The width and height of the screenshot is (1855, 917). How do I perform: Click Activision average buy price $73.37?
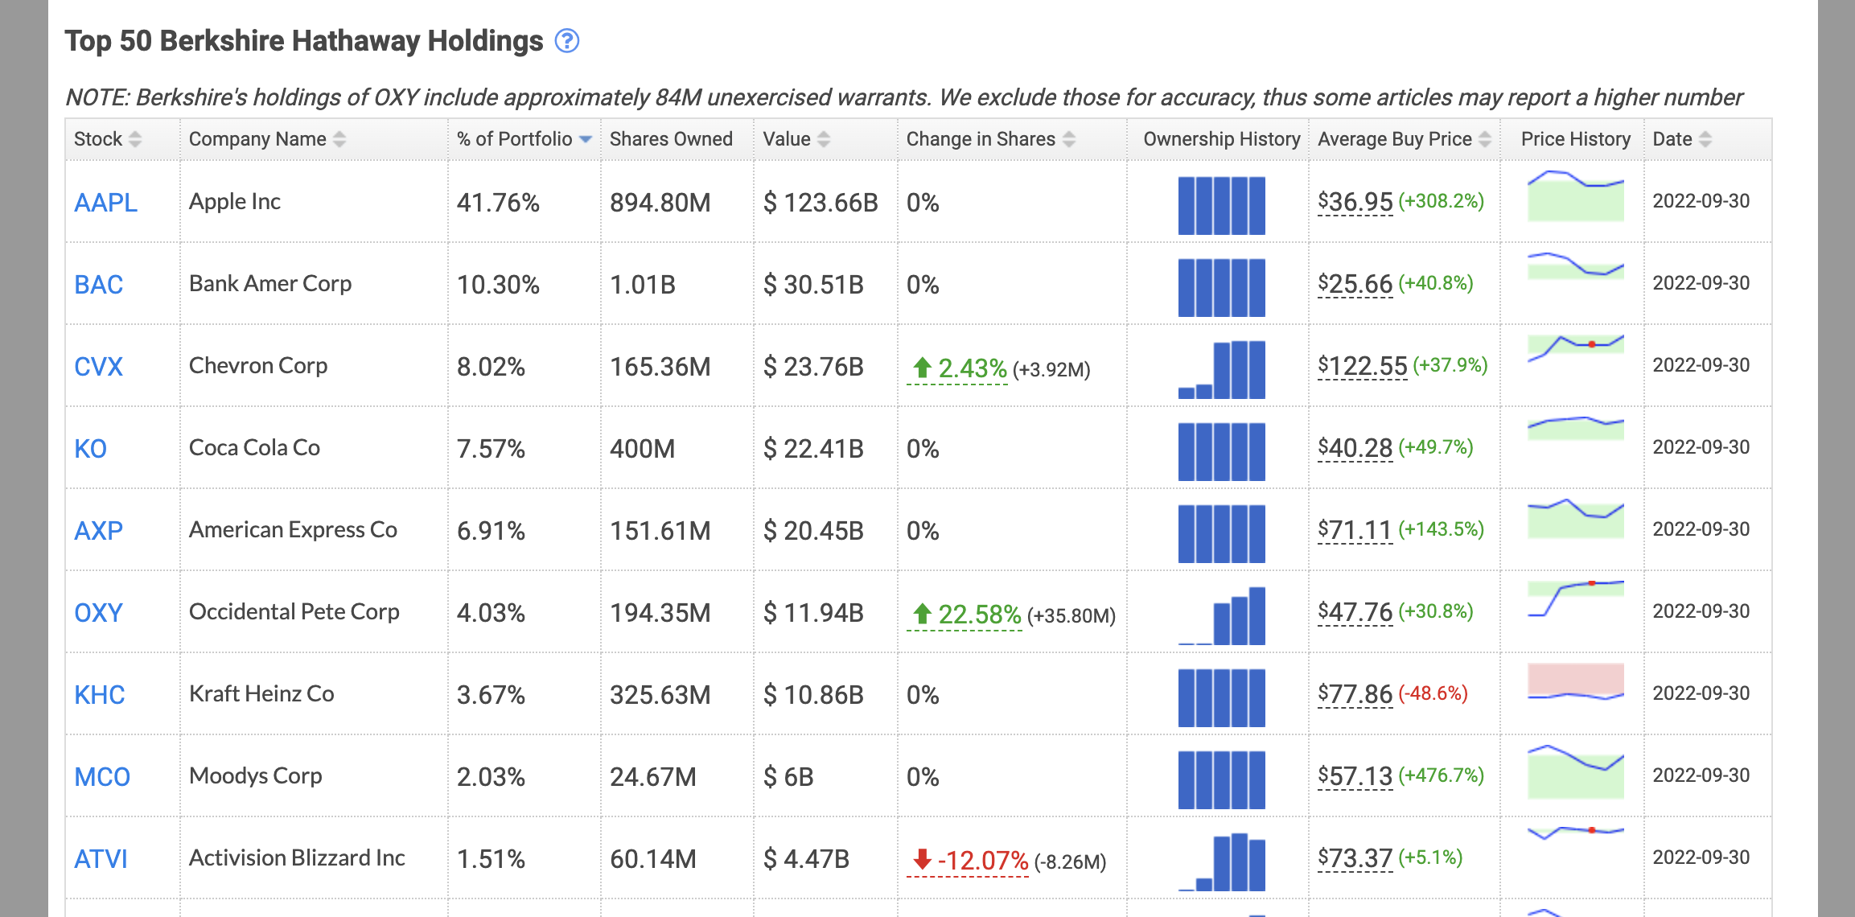(1355, 858)
